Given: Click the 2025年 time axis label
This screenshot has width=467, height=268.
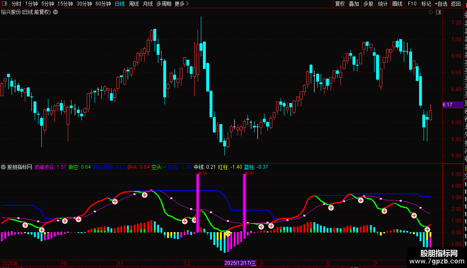Looking at the screenshot, I should [10, 263].
